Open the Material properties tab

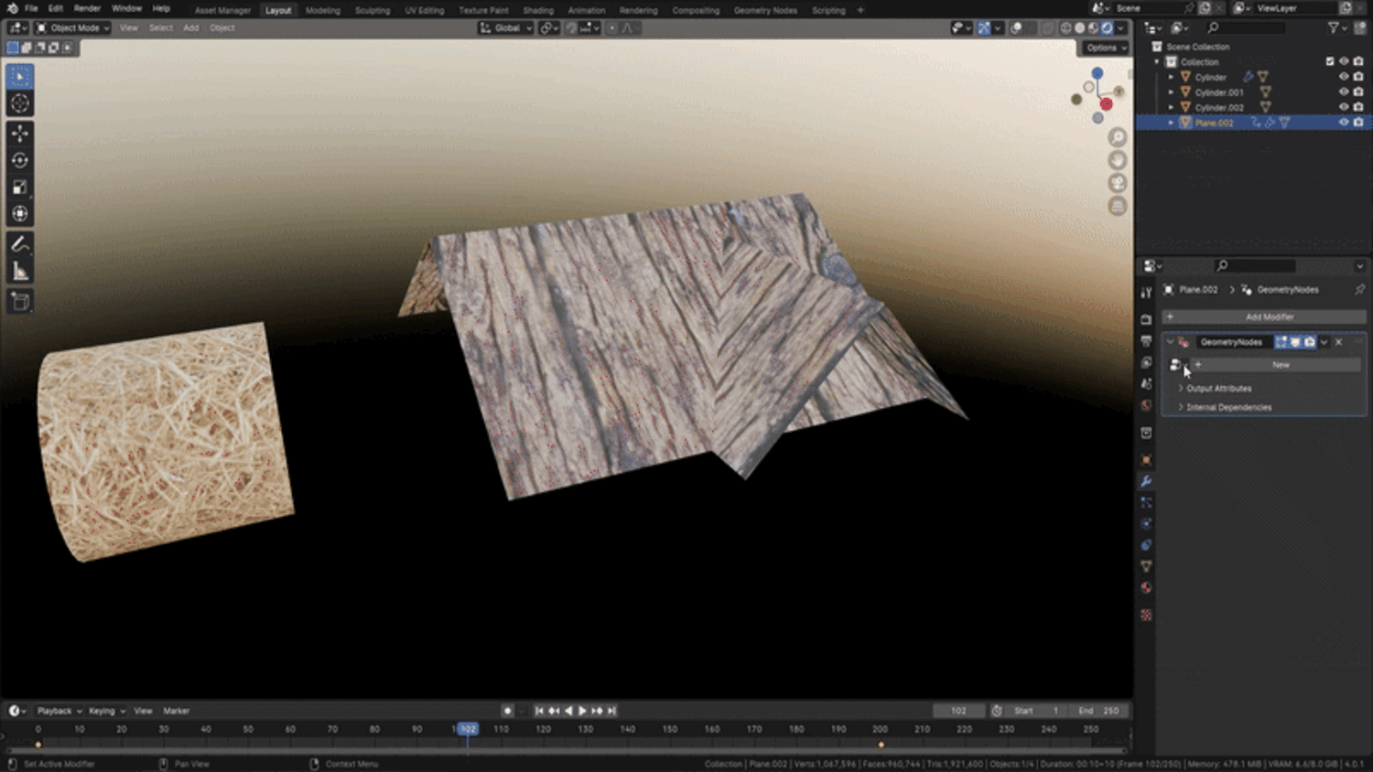click(x=1146, y=588)
